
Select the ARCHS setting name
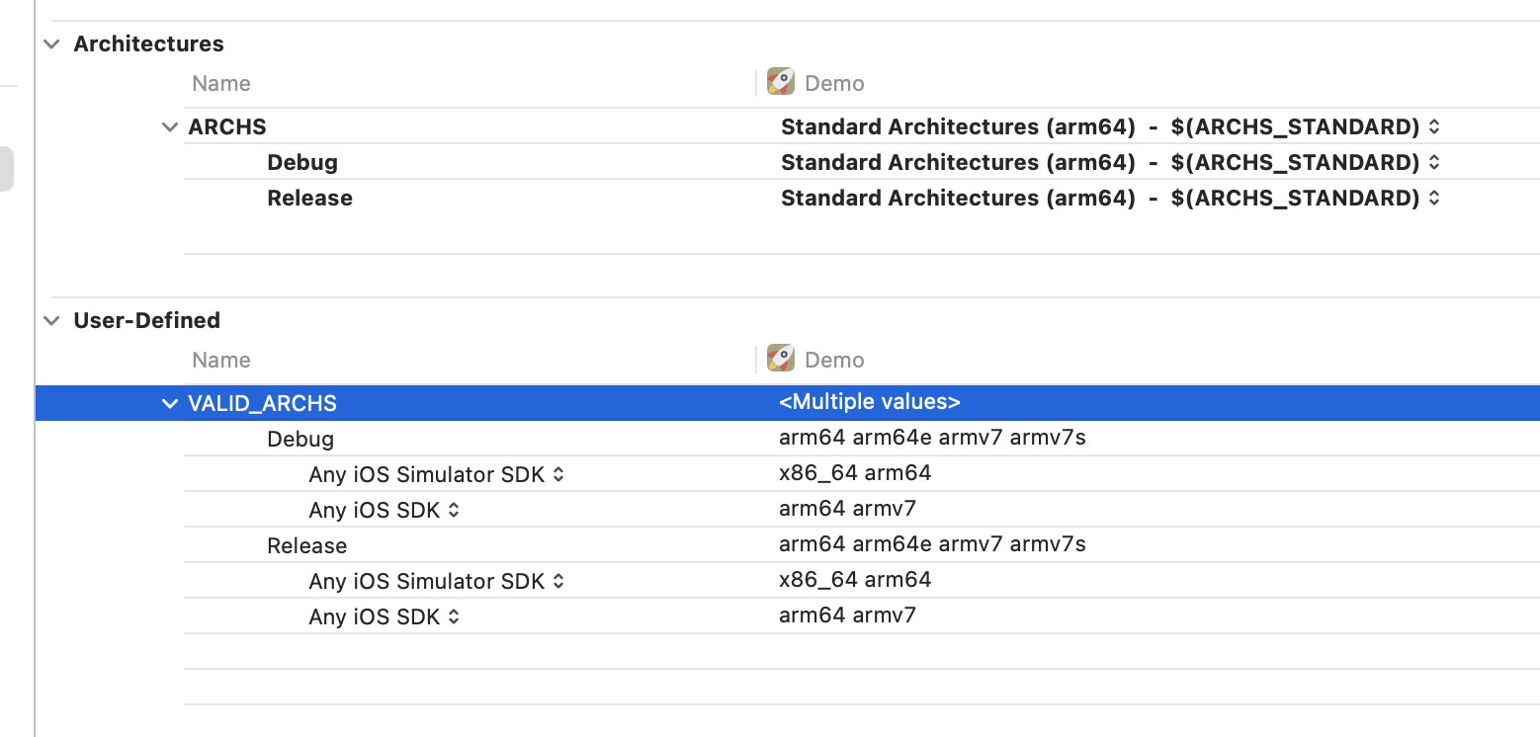point(227,127)
